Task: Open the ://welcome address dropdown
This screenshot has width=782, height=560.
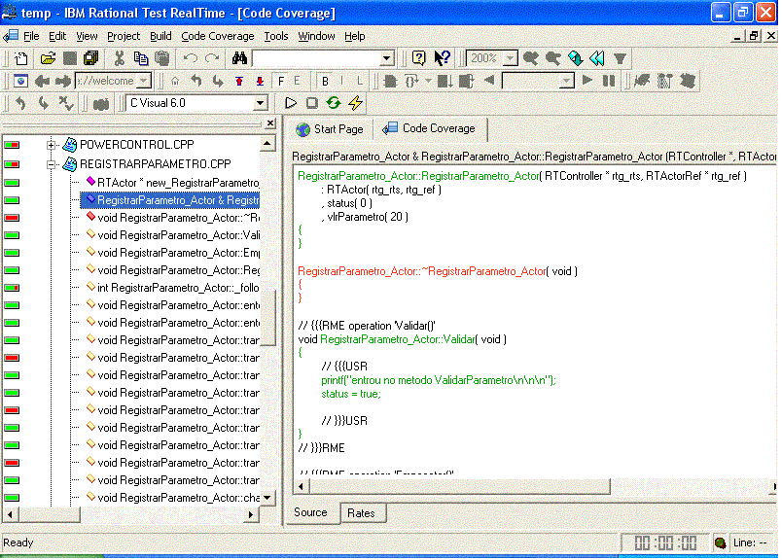Action: pyautogui.click(x=144, y=81)
